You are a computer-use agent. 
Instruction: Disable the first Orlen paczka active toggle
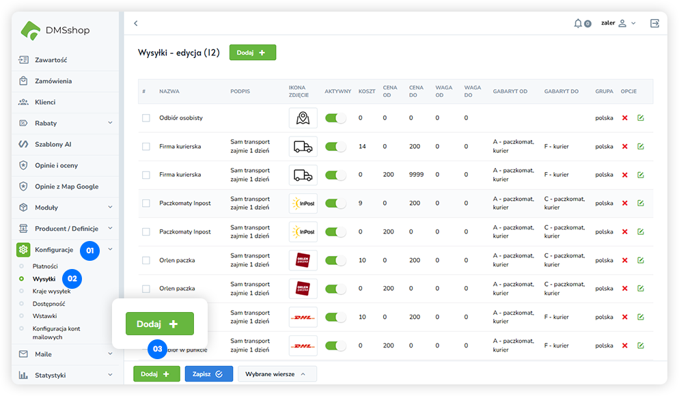click(x=335, y=260)
